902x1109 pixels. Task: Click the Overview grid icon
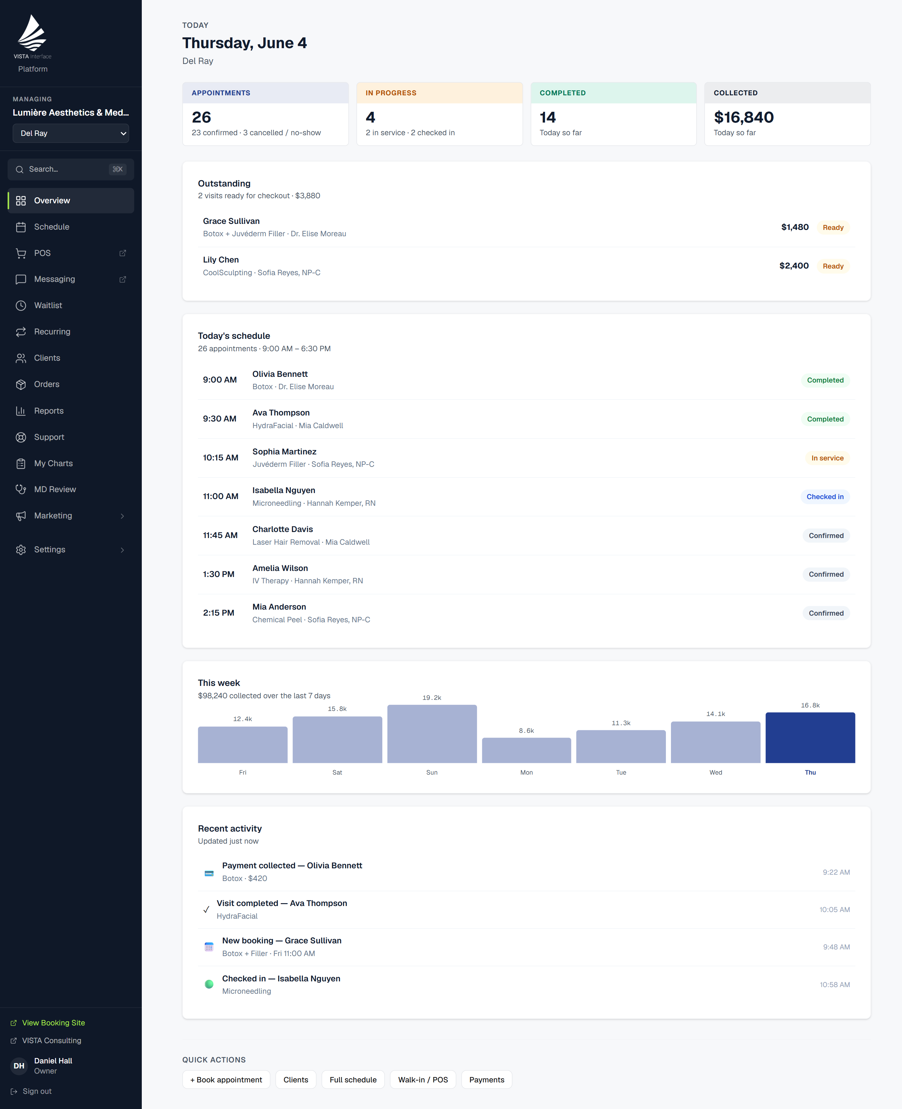click(x=21, y=201)
